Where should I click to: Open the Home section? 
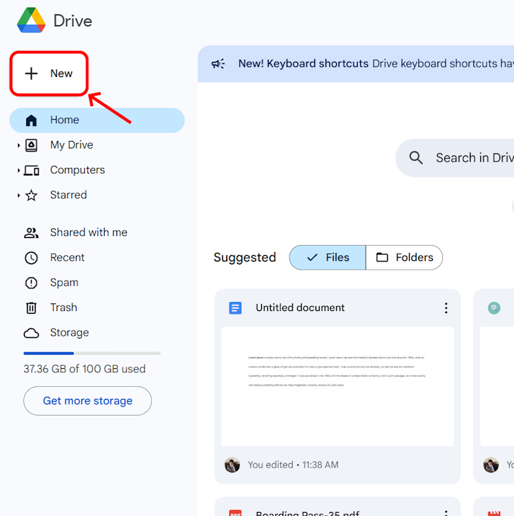(x=97, y=120)
